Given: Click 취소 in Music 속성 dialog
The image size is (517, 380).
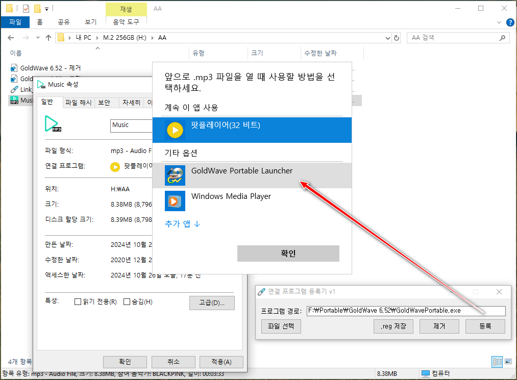Looking at the screenshot, I should coord(174,362).
